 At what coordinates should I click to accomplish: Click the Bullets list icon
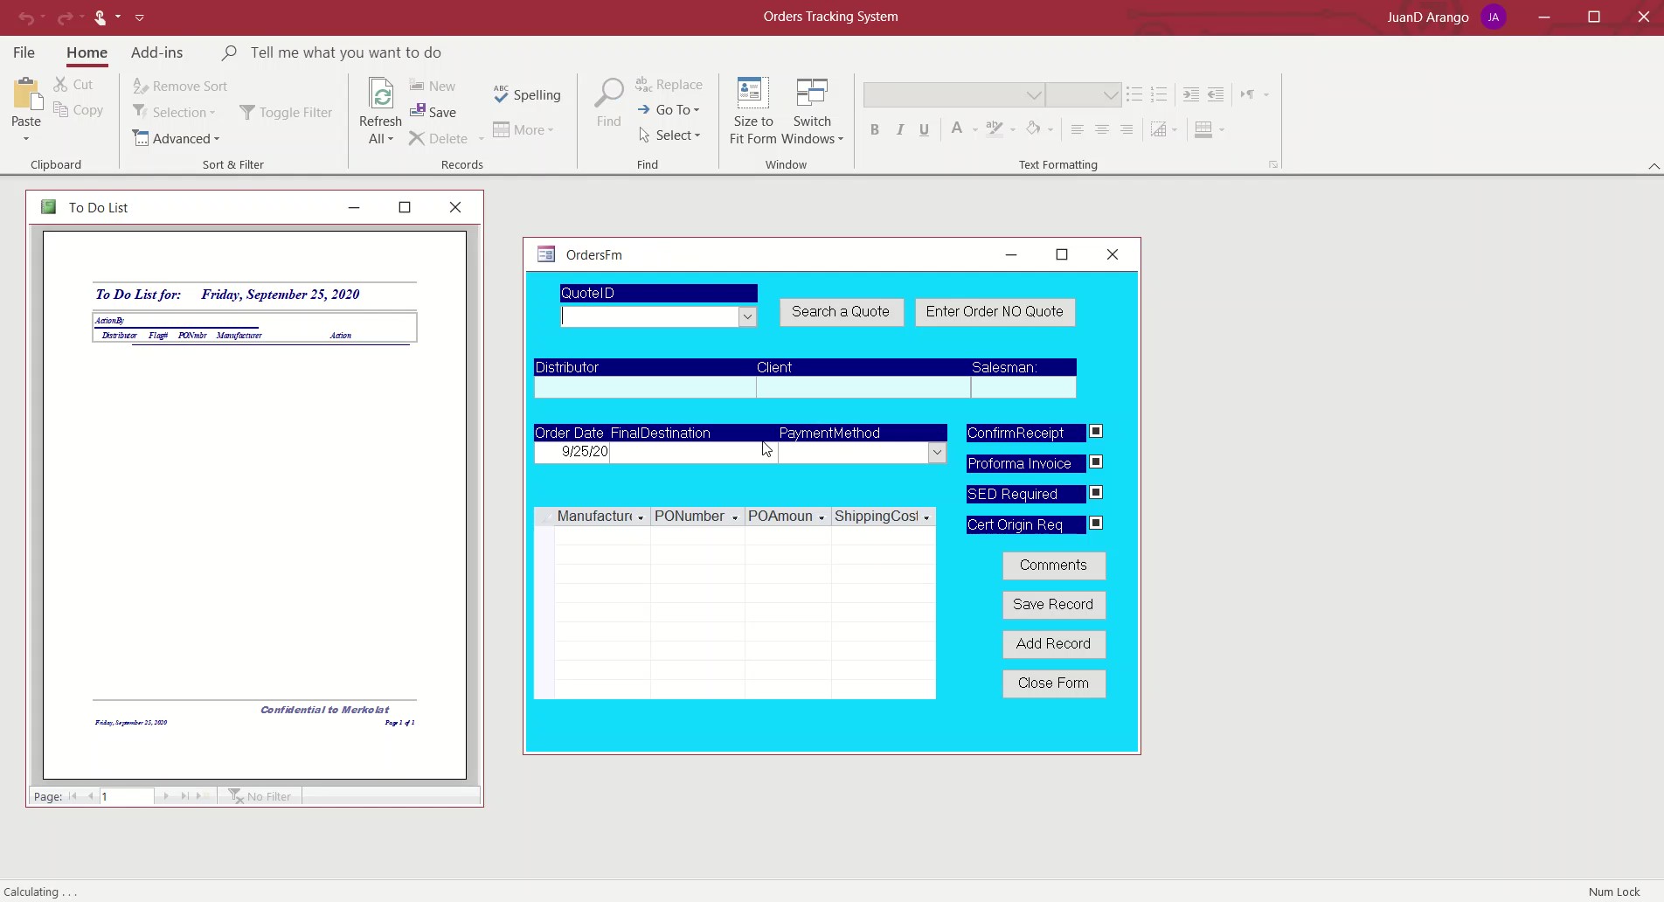1134,94
